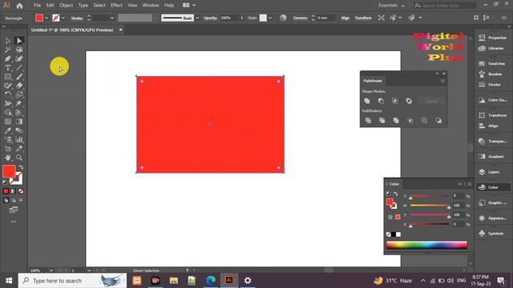
Task: Open stroke color dropdown in control bar
Action: click(x=63, y=18)
